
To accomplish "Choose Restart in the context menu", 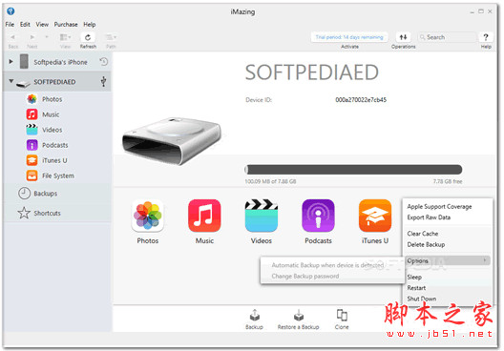I will 416,288.
